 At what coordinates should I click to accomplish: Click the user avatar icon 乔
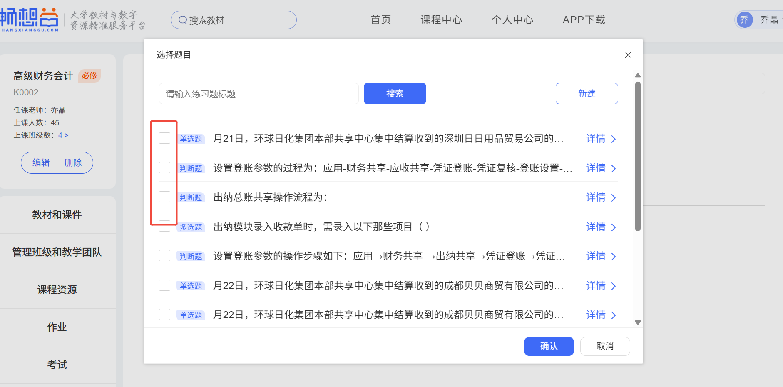coord(744,20)
